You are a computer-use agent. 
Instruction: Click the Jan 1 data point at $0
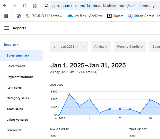[59, 115]
